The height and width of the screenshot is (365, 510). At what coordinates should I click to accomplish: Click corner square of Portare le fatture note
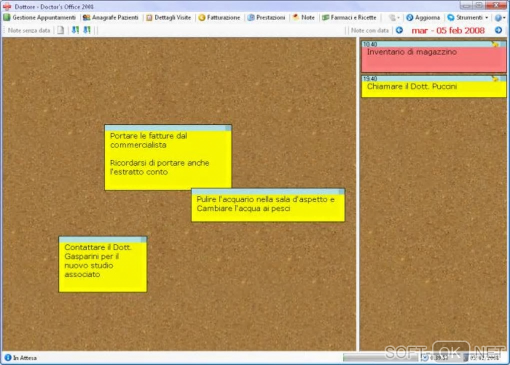pos(228,128)
